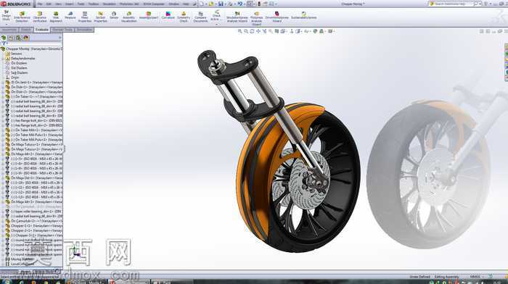Image resolution: width=508 pixels, height=284 pixels.
Task: Launch DriveWorksXpress Wizard
Action: coord(277,17)
